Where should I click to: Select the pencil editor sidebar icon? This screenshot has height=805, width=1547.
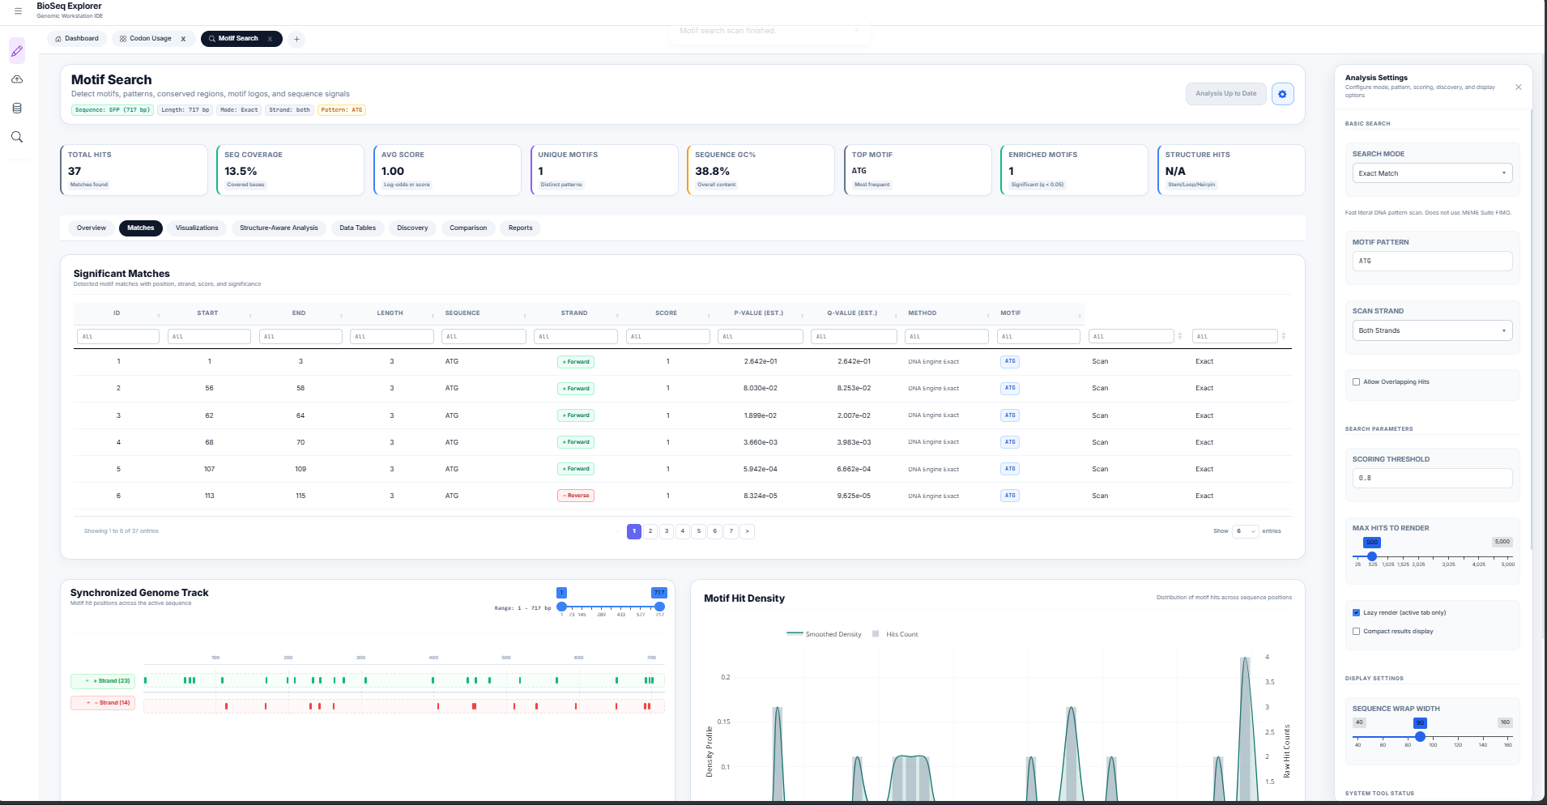17,51
